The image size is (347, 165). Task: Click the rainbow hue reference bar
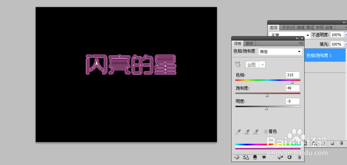[268, 145]
